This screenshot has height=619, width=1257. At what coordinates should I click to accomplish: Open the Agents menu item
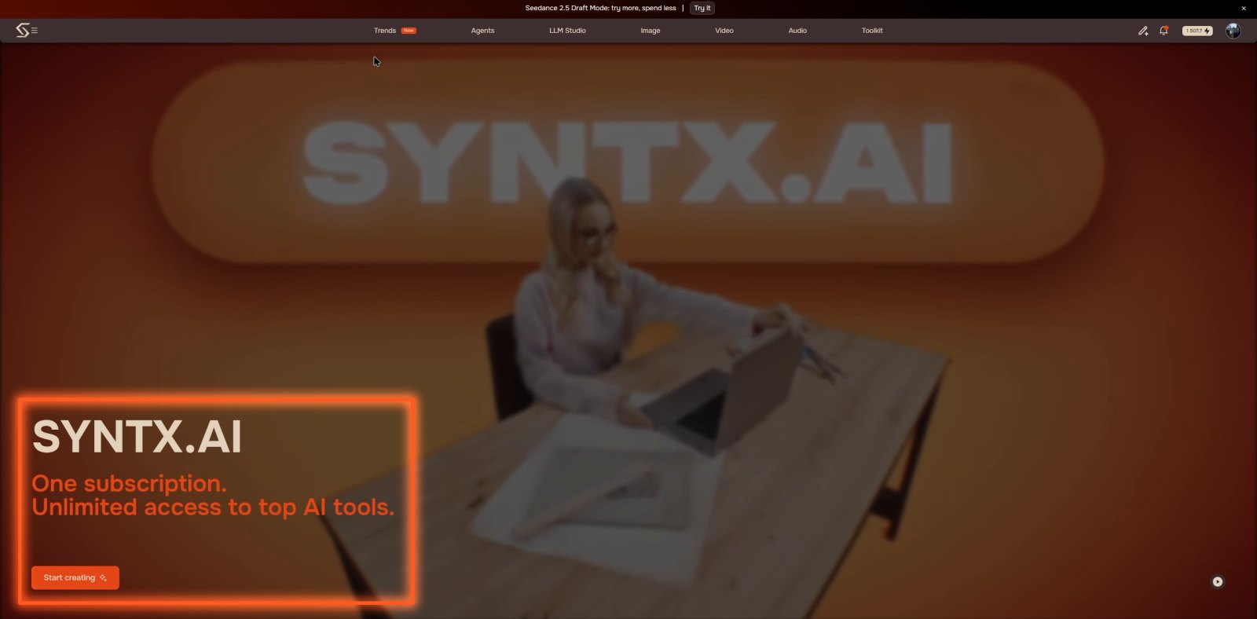482,31
